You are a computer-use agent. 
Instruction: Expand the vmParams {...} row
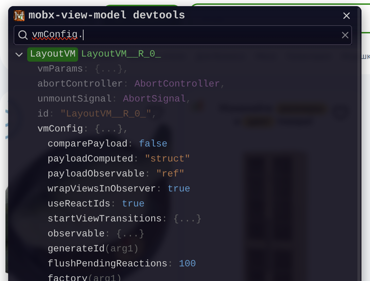point(82,69)
